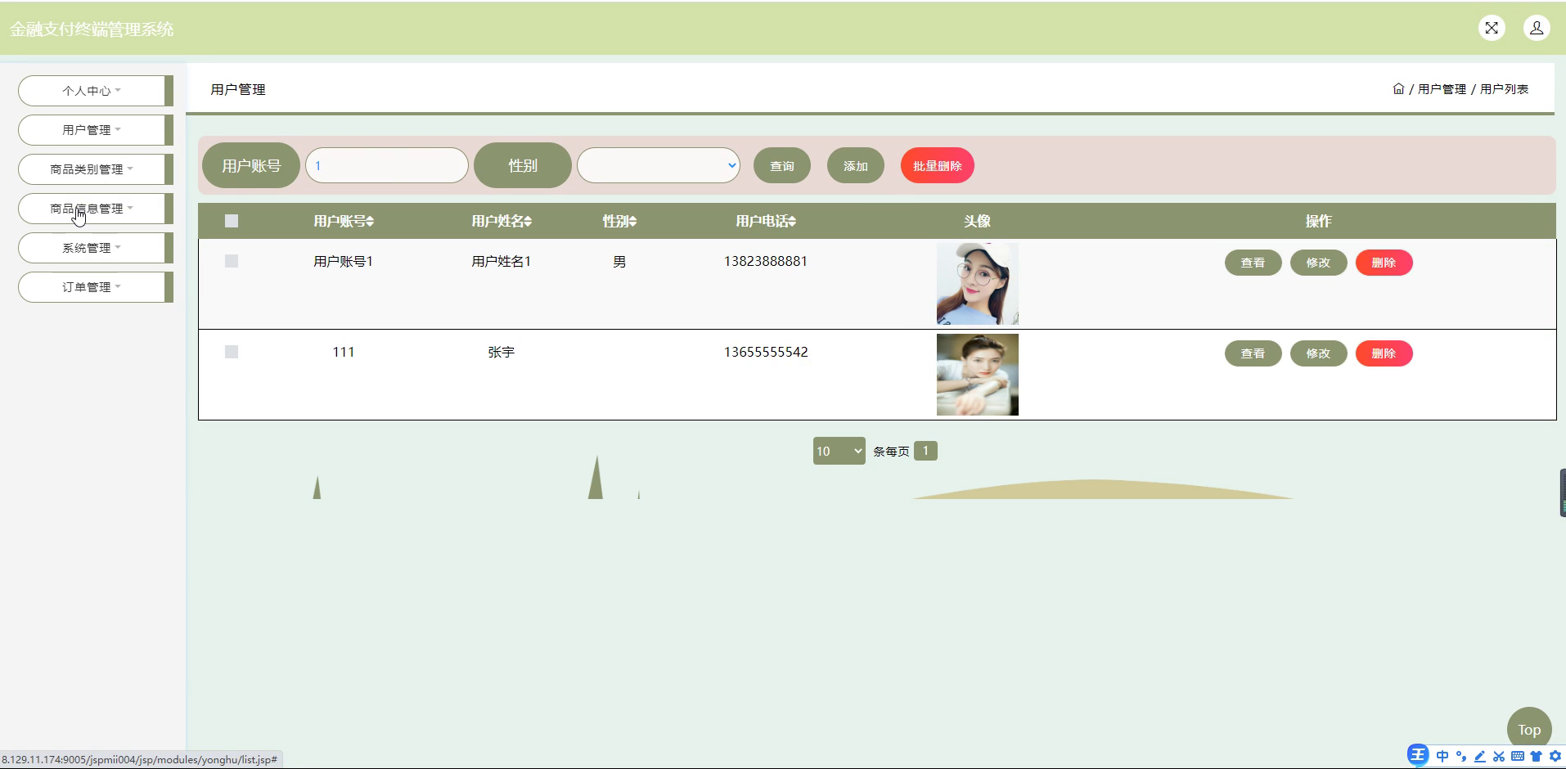Click the account cell 111

[x=344, y=352]
